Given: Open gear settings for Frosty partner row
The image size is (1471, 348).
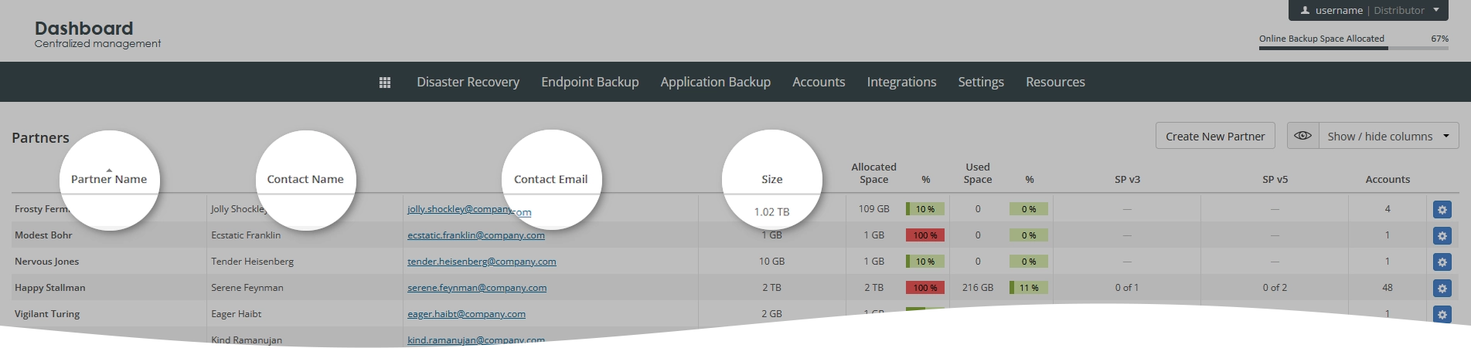Looking at the screenshot, I should pyautogui.click(x=1442, y=210).
